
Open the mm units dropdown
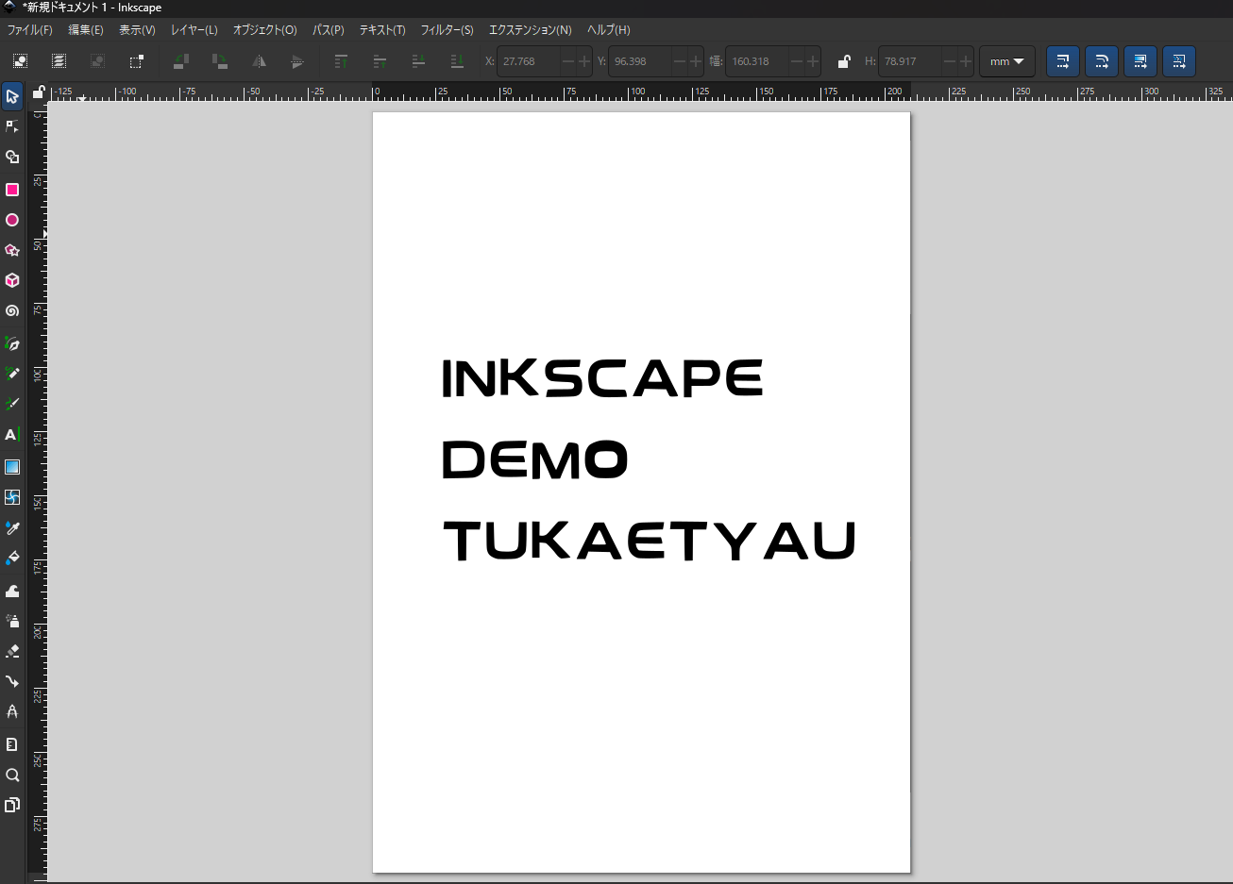point(1007,61)
